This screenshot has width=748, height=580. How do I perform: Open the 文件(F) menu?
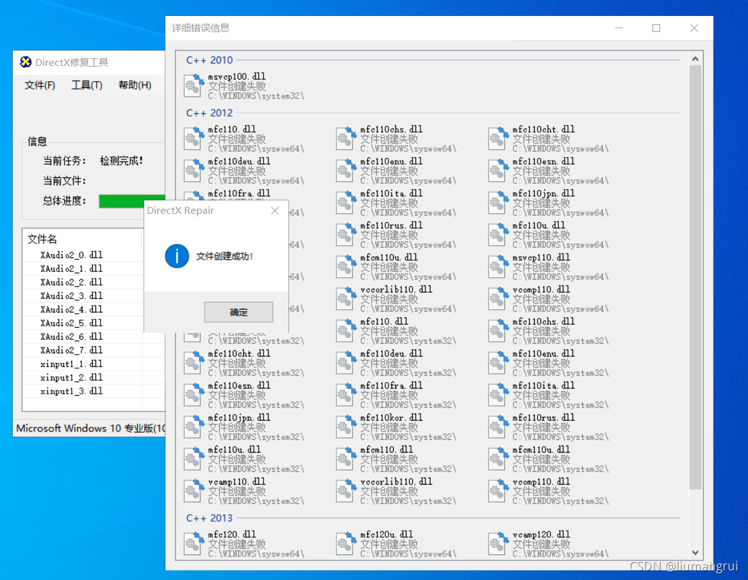coord(40,85)
